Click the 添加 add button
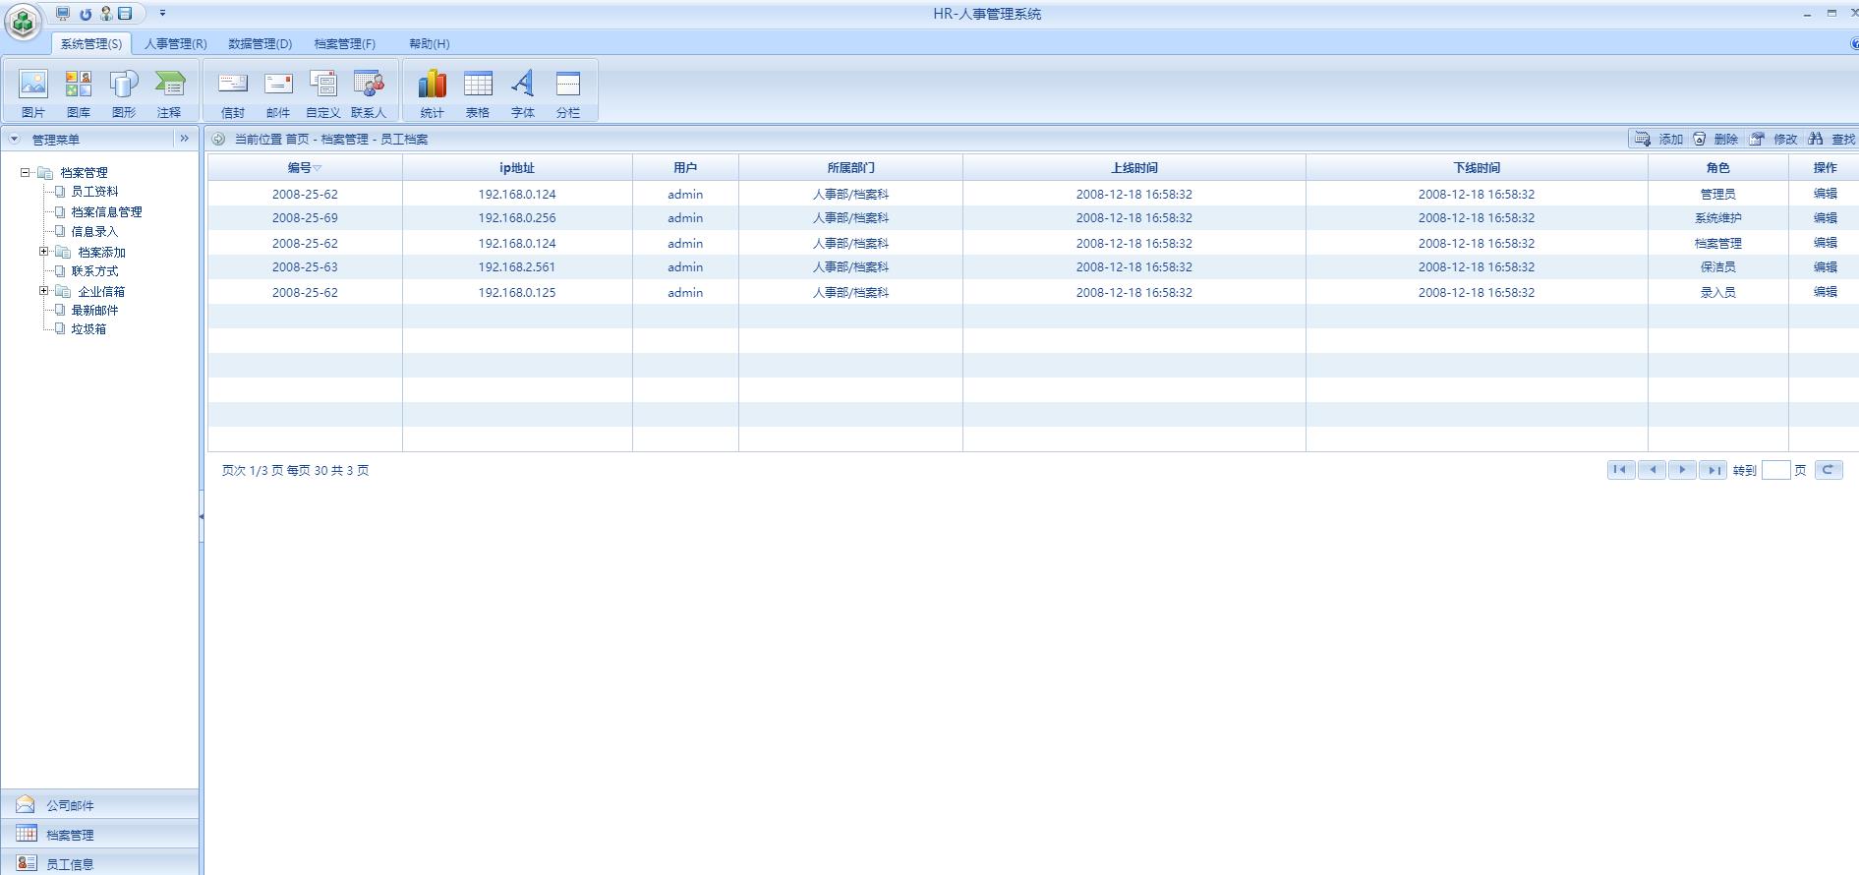This screenshot has width=1859, height=875. point(1658,139)
